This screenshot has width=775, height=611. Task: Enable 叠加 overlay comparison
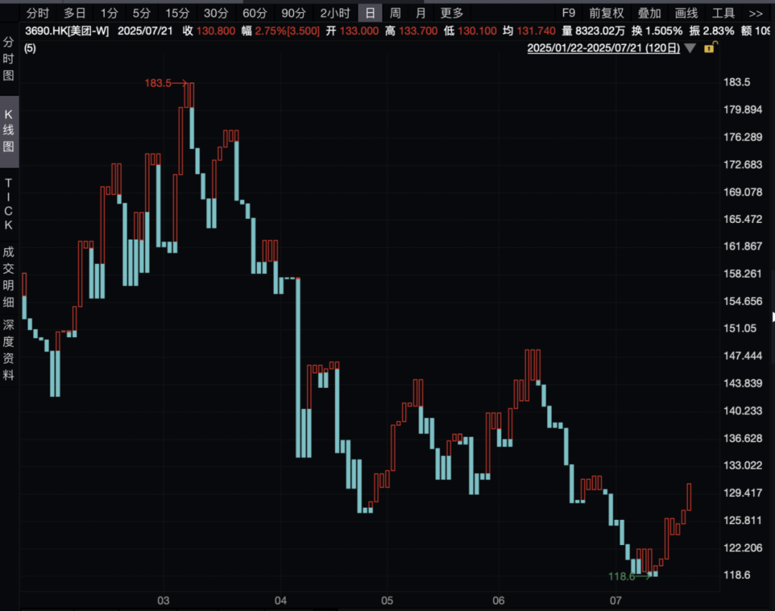(649, 13)
